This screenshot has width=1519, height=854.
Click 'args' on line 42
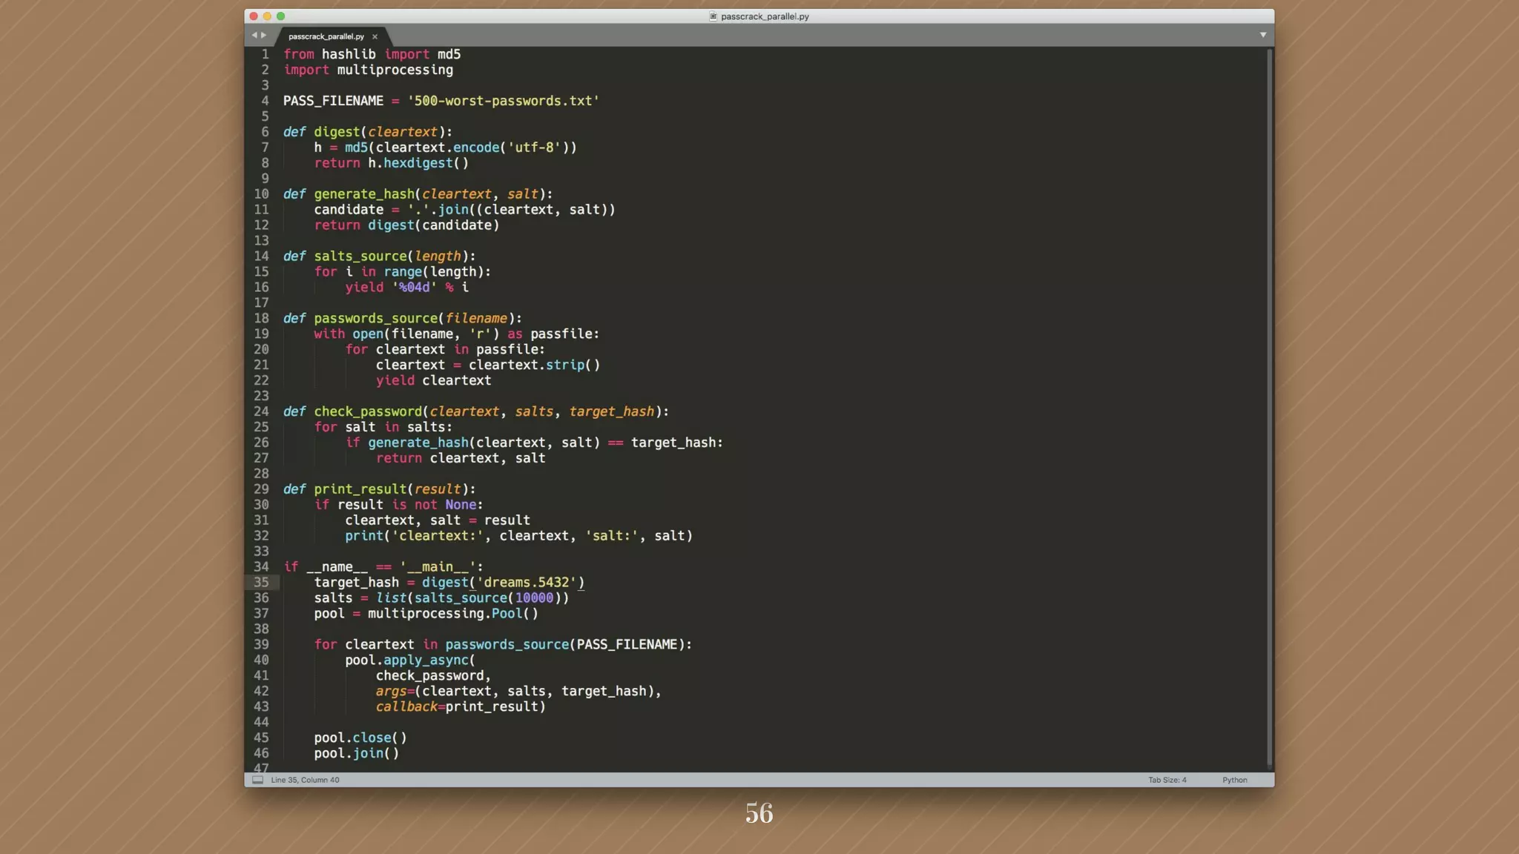tap(391, 692)
